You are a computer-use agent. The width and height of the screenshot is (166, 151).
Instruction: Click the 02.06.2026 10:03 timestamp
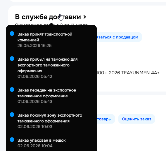pyautogui.click(x=35, y=127)
